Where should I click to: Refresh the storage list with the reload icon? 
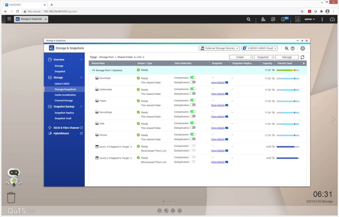coord(302,57)
